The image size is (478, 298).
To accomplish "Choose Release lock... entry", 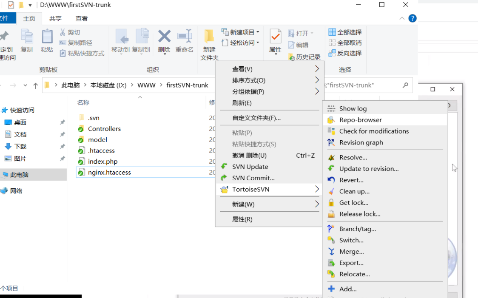I will point(385,213).
